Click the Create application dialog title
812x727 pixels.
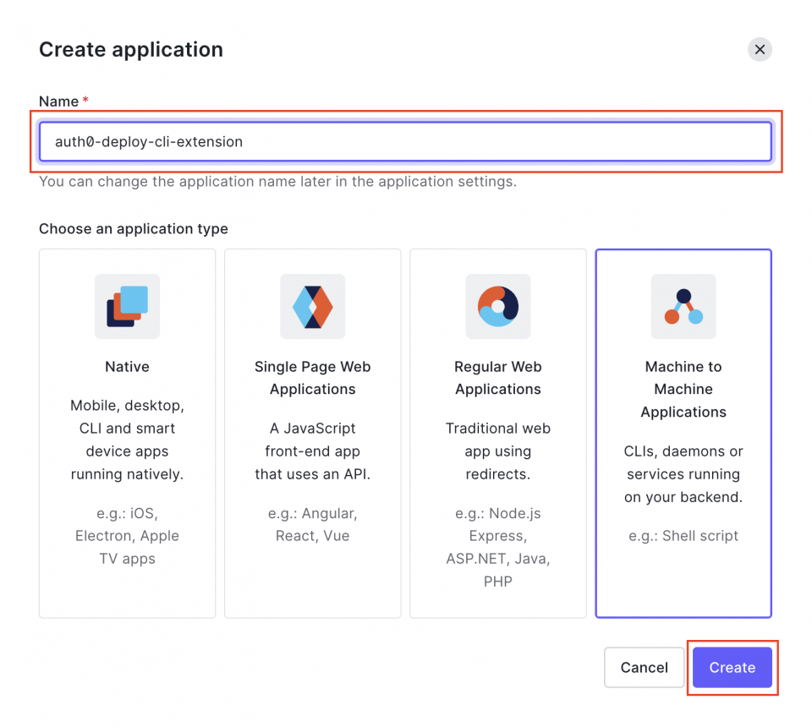pyautogui.click(x=130, y=49)
